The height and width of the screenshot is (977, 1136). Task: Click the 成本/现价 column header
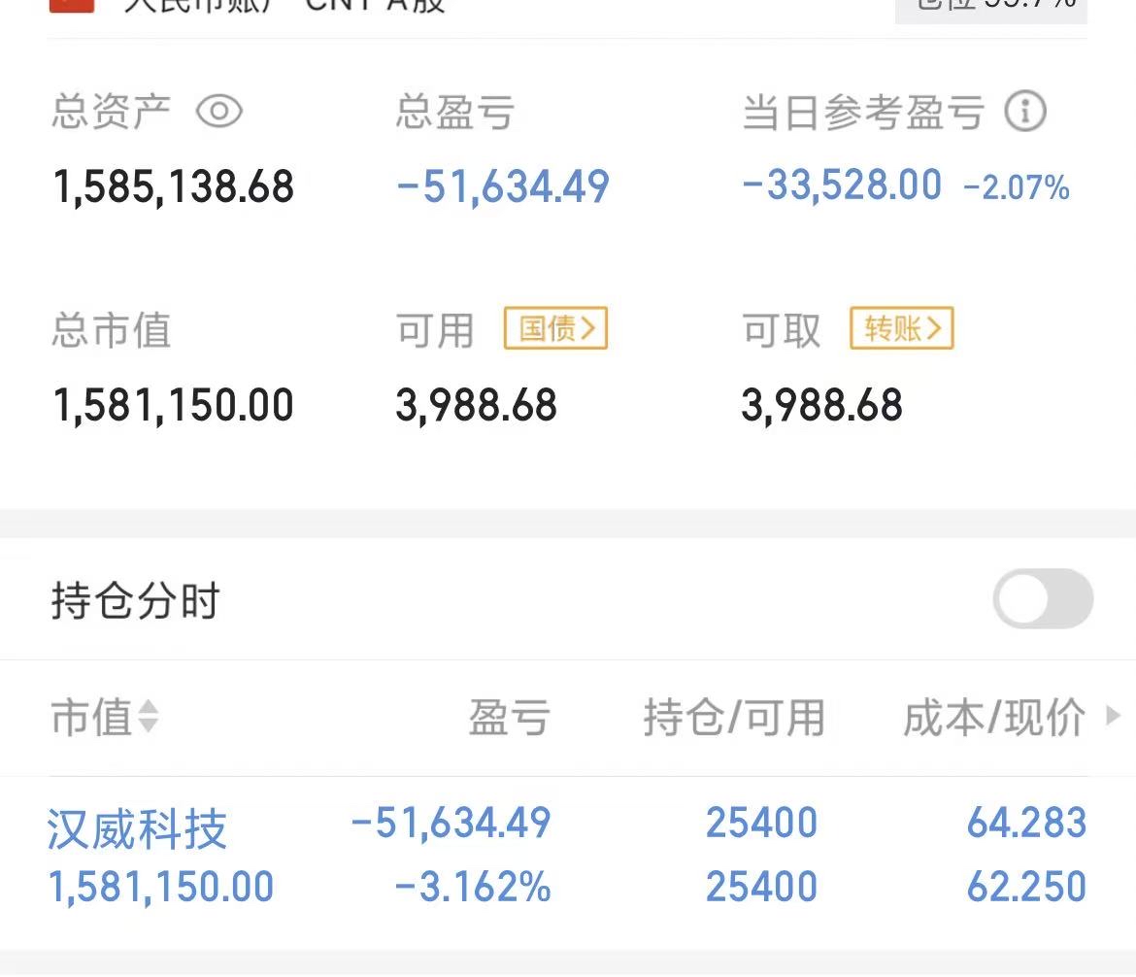tap(994, 718)
